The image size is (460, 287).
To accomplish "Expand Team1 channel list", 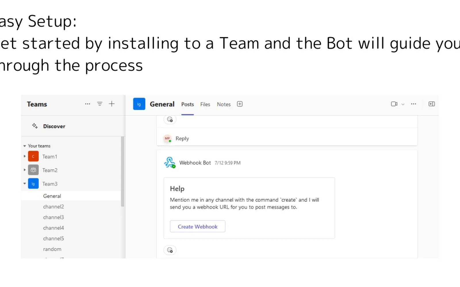I will [24, 156].
